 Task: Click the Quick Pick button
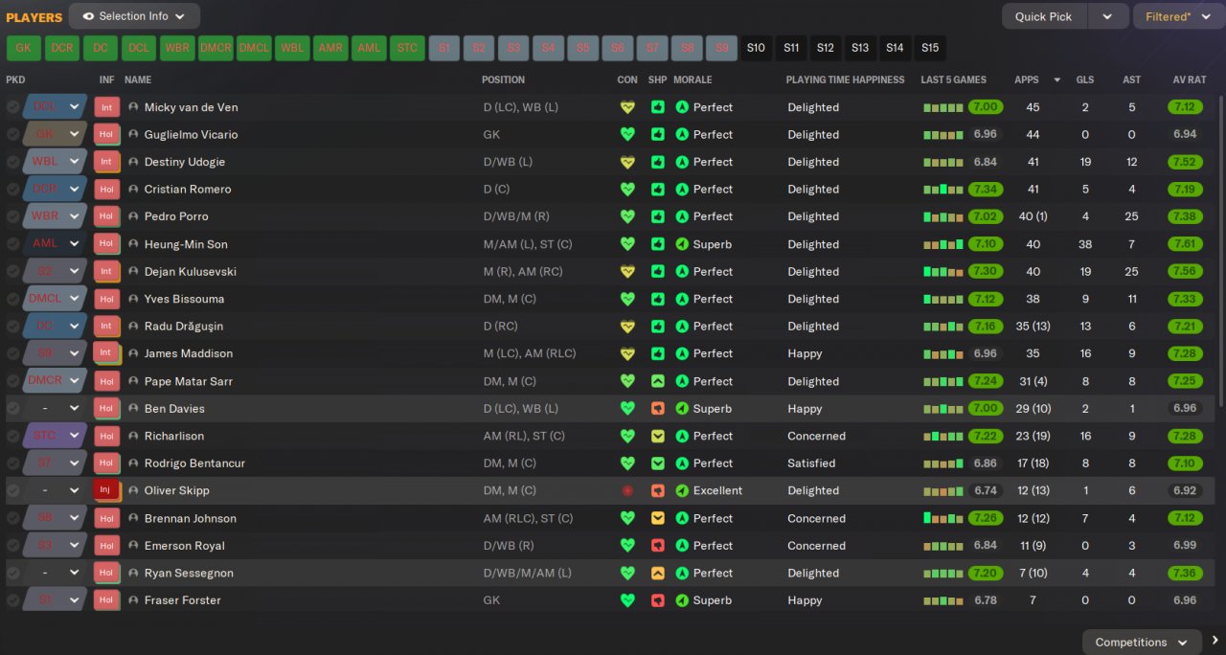coord(1044,16)
